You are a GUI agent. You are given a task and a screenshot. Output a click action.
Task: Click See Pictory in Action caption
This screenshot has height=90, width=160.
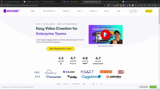pos(105,46)
